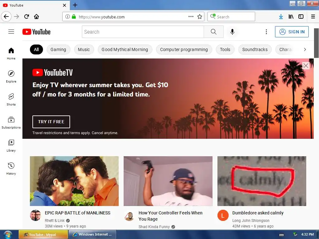Click EPIC RAP BATTLE of MANLINESS title

(x=78, y=213)
